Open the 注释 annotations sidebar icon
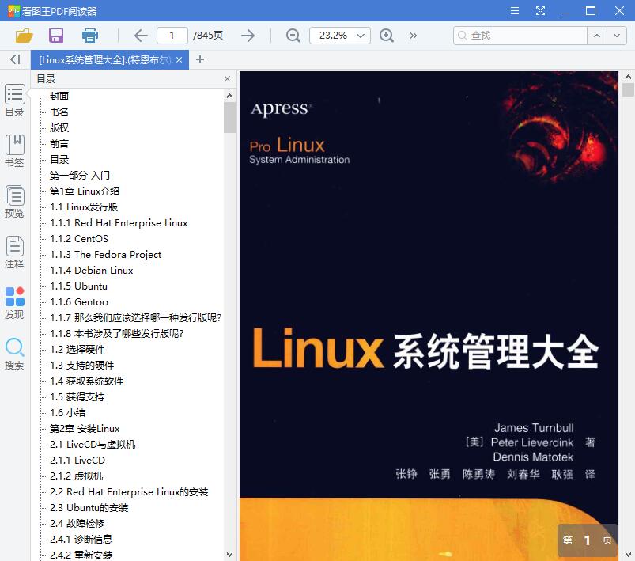This screenshot has width=635, height=561. tap(14, 252)
